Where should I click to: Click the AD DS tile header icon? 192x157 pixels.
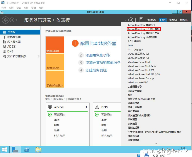tap(50, 107)
